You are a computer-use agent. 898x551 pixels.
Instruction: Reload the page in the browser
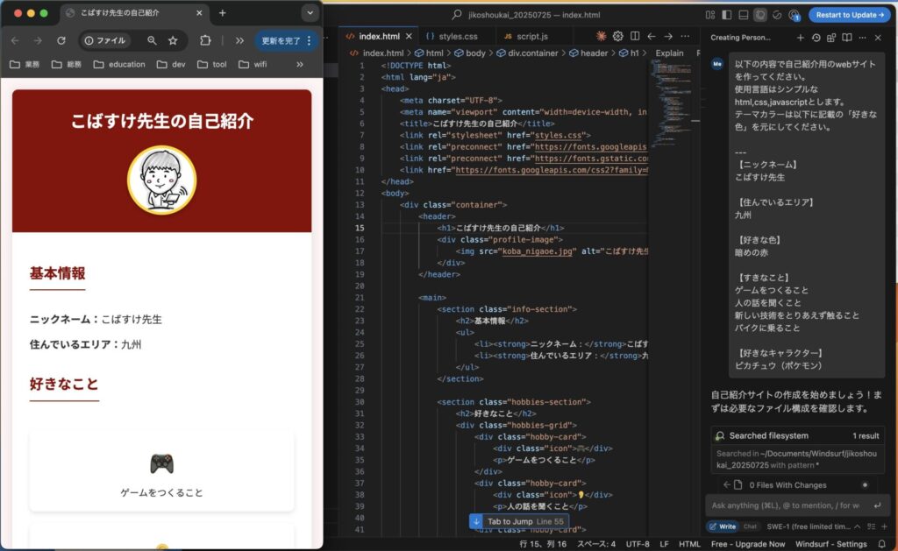[61, 40]
